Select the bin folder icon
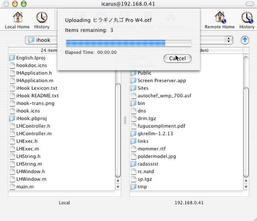257x221 pixels. point(134,103)
